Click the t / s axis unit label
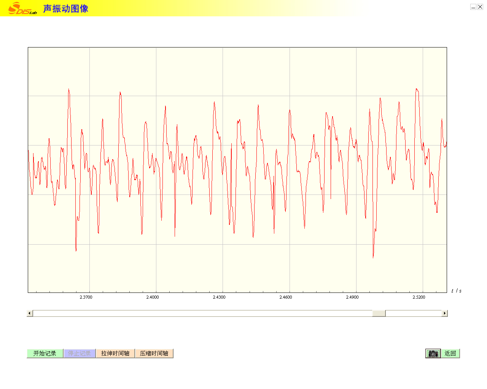The image size is (487, 389). coord(456,291)
